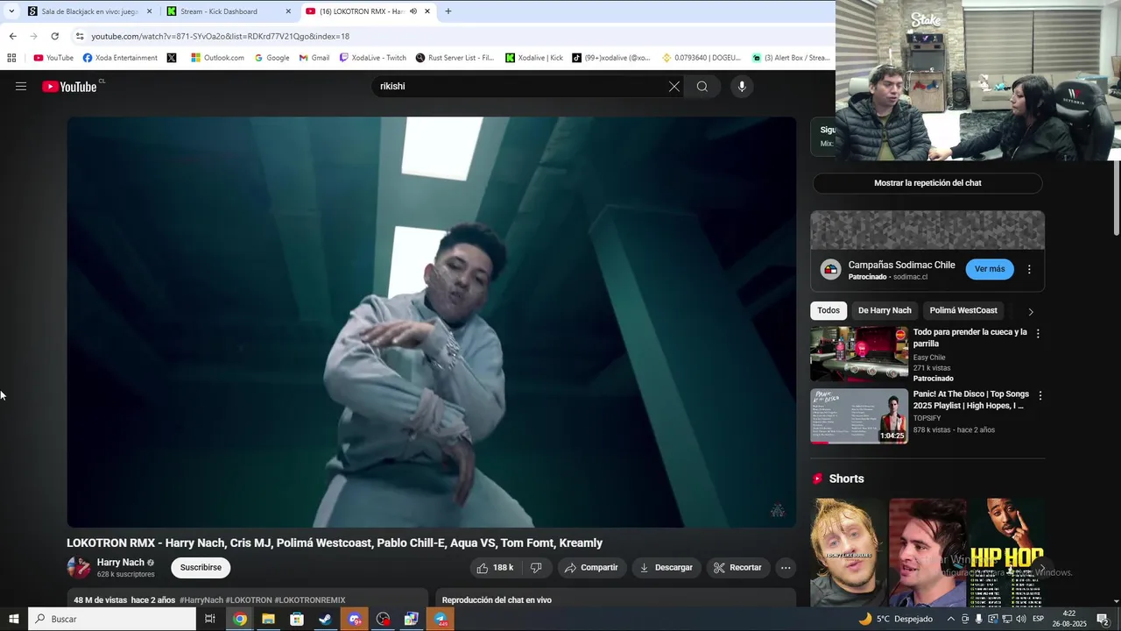Reload the current YouTube page
Screen dimensions: 1121x631
point(54,36)
